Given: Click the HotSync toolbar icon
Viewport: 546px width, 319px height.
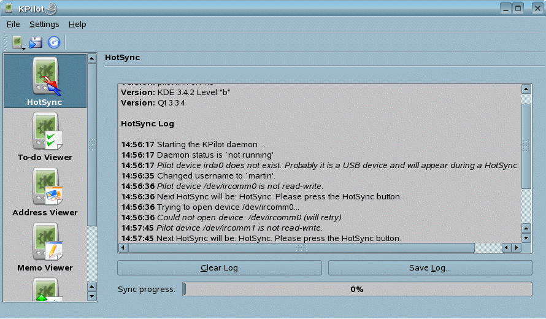Looking at the screenshot, I should tap(17, 42).
